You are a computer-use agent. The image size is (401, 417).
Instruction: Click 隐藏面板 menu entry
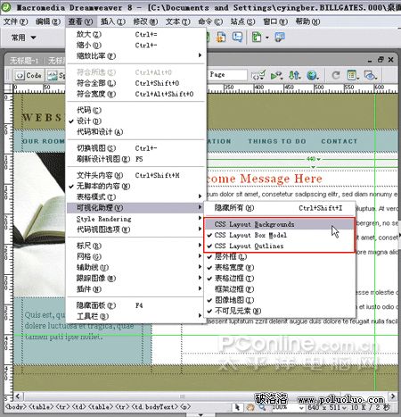click(135, 305)
